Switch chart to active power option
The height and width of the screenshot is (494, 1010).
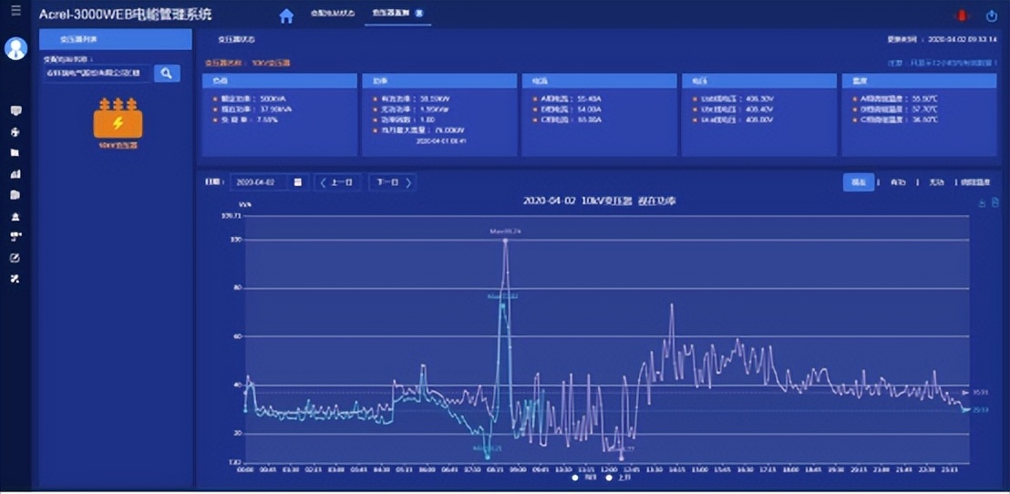point(898,182)
